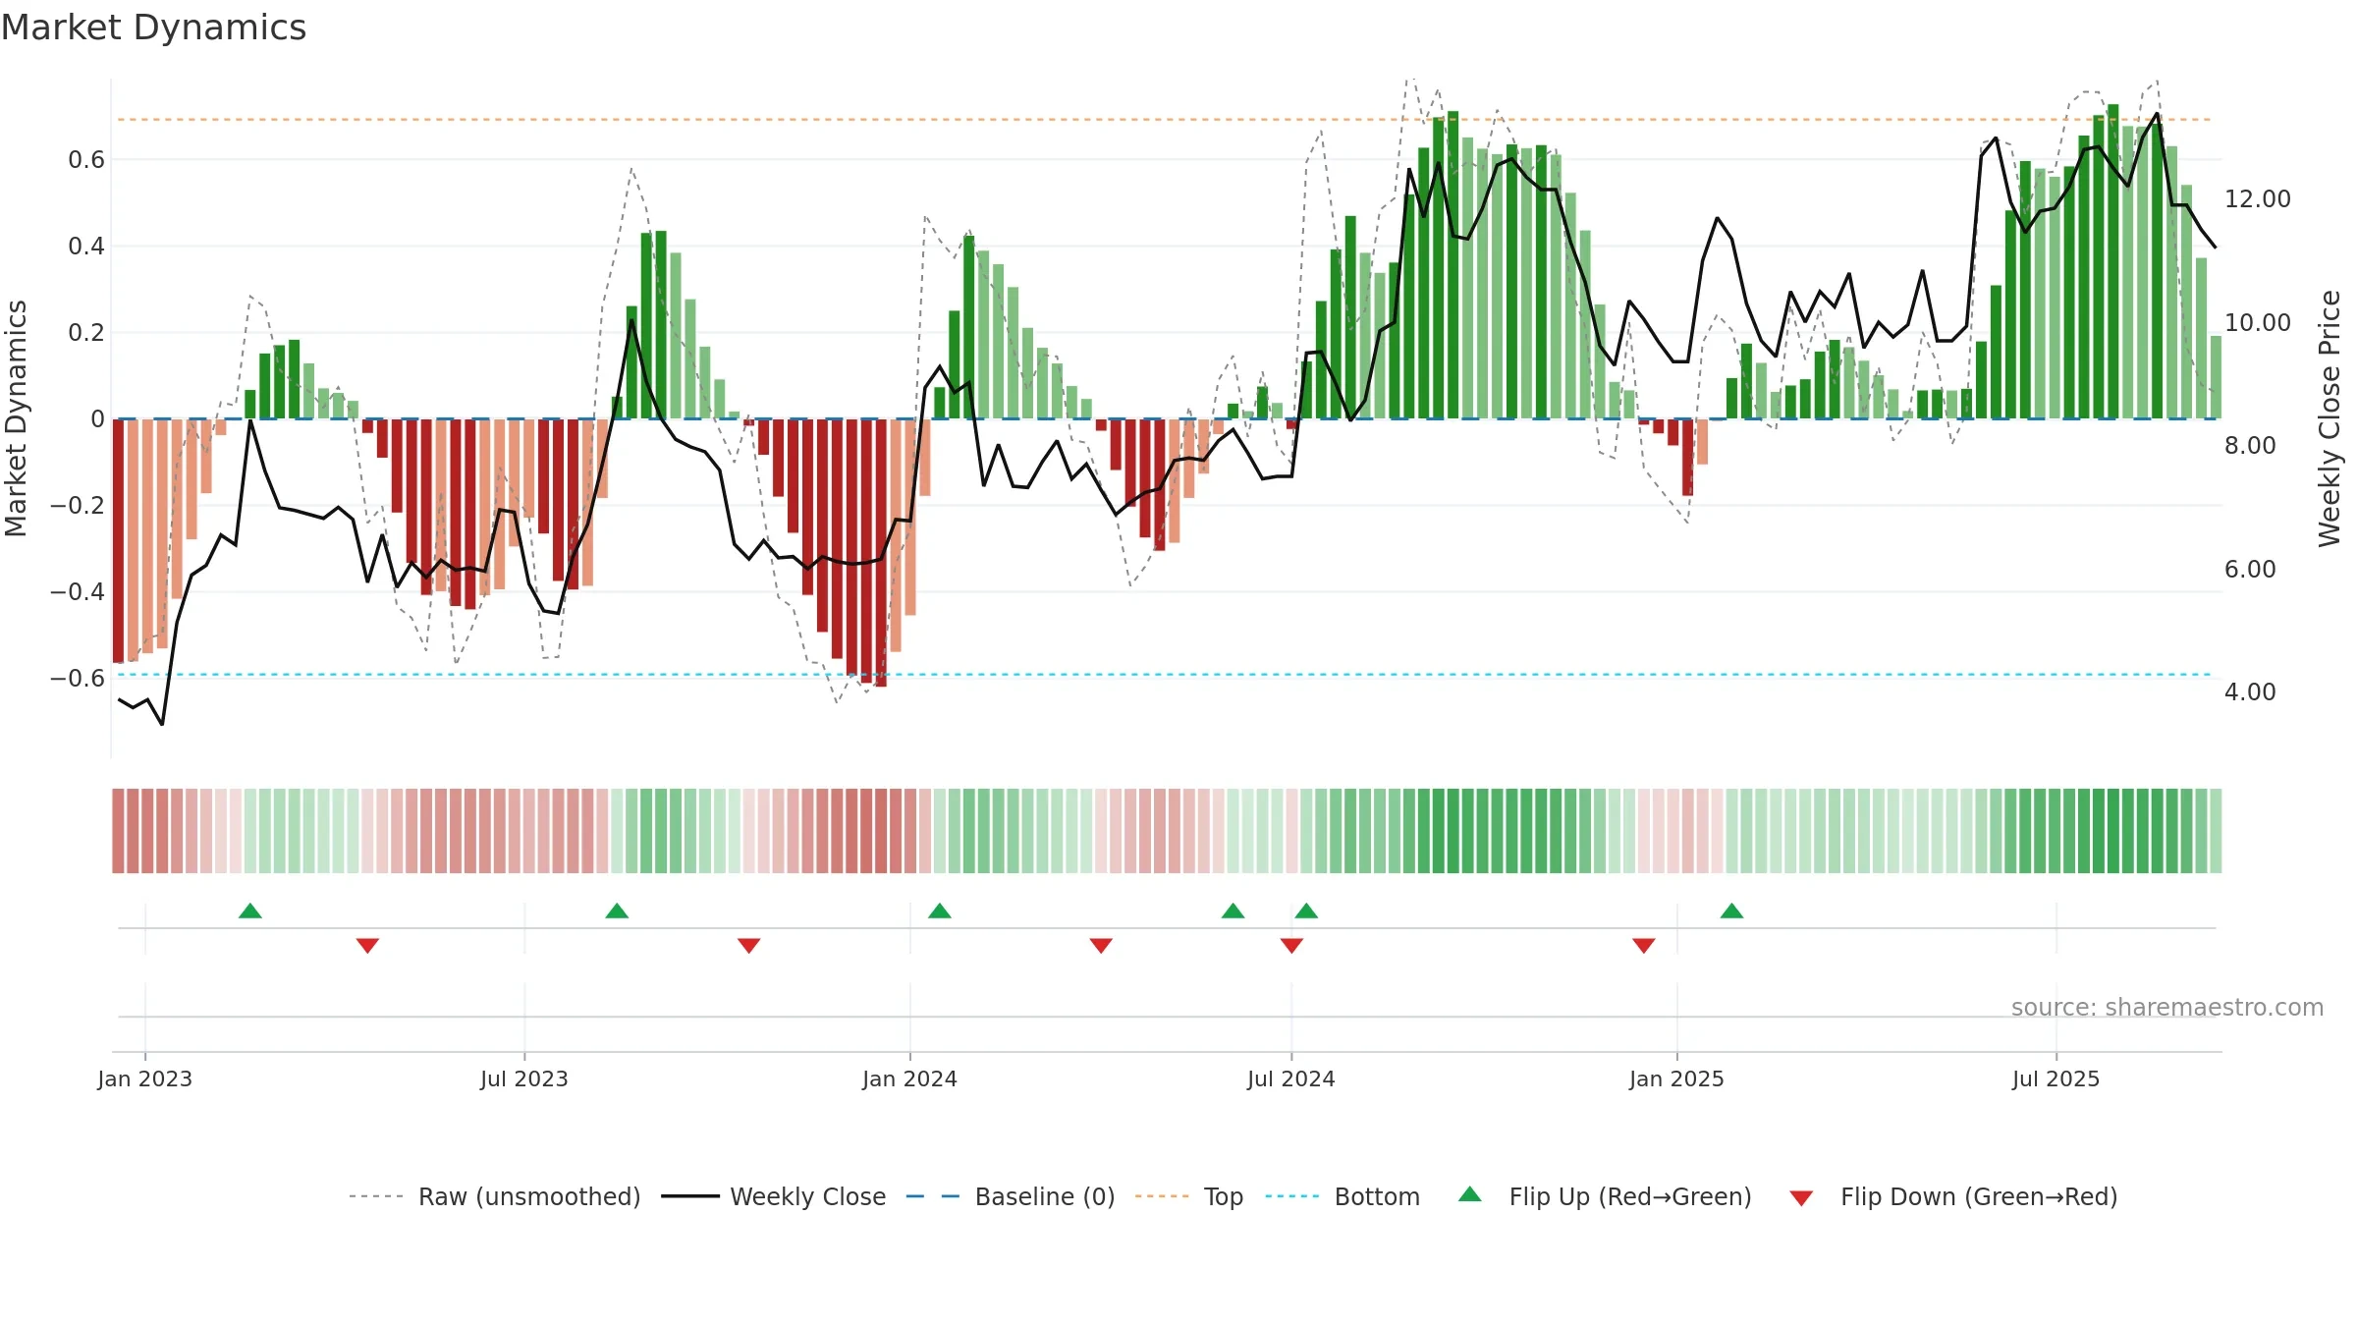This screenshot has height=1326, width=2357.
Task: Click the Market Dynamics chart title
Action: pos(153,28)
